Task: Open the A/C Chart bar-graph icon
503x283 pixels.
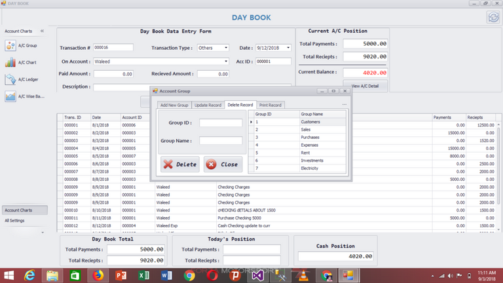Action: pos(10,63)
